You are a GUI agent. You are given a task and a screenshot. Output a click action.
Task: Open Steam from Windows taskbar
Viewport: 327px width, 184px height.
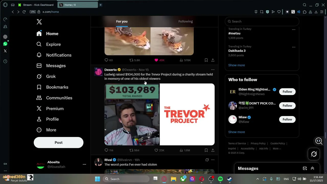[x=230, y=179]
